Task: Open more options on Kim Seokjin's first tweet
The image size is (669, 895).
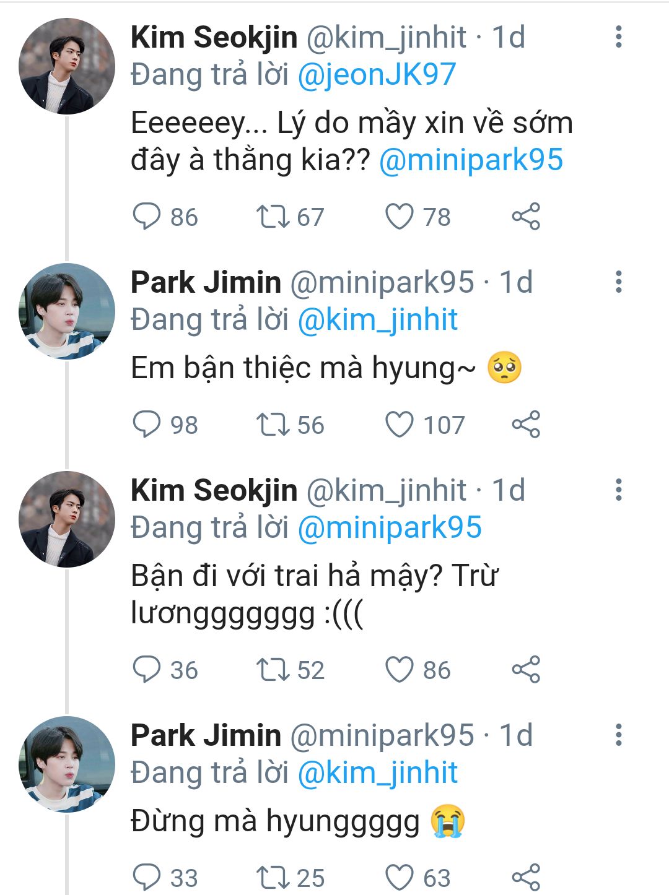Action: tap(618, 37)
